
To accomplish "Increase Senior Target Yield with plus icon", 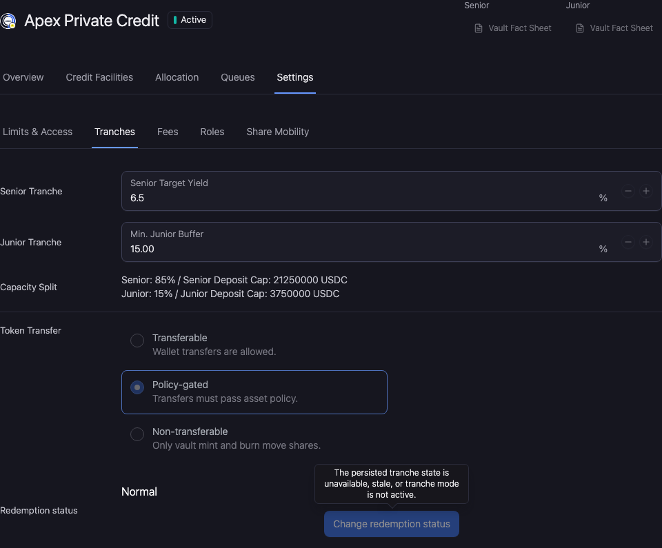I will pos(645,191).
